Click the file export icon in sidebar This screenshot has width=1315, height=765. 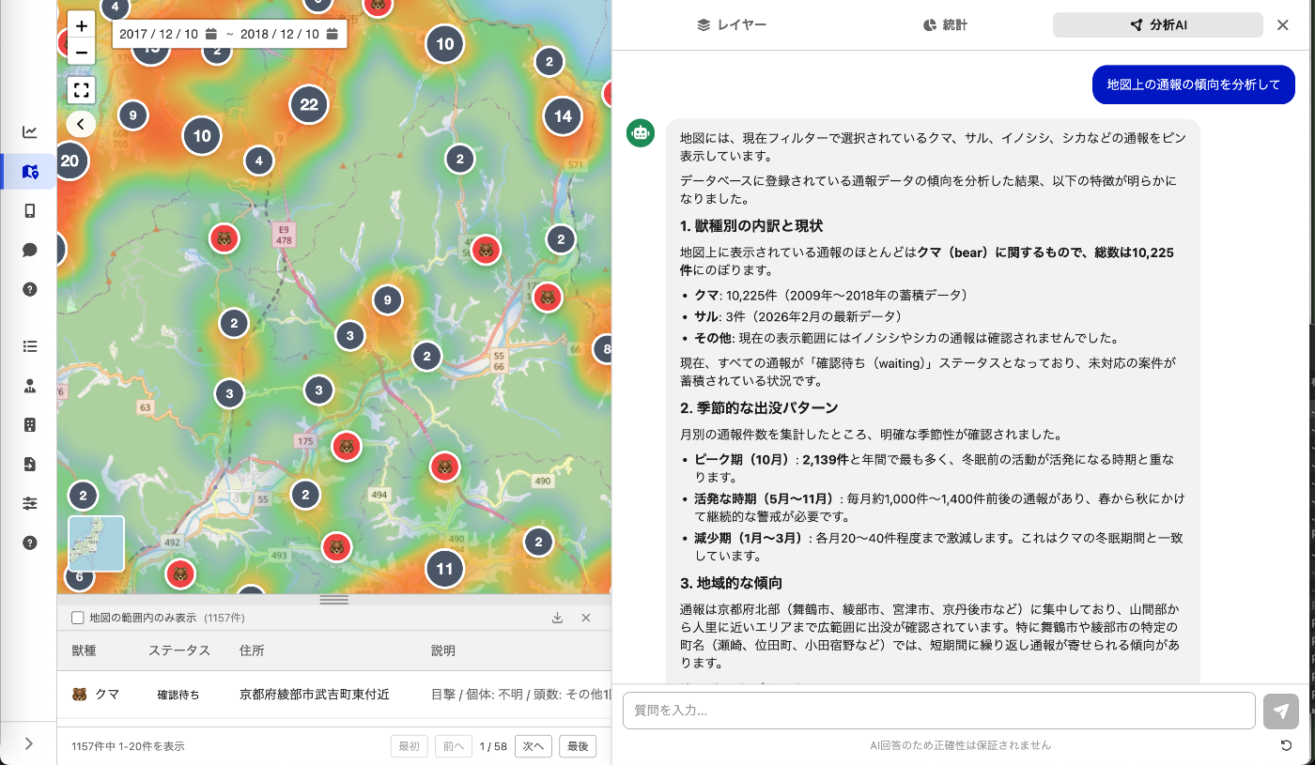[29, 465]
